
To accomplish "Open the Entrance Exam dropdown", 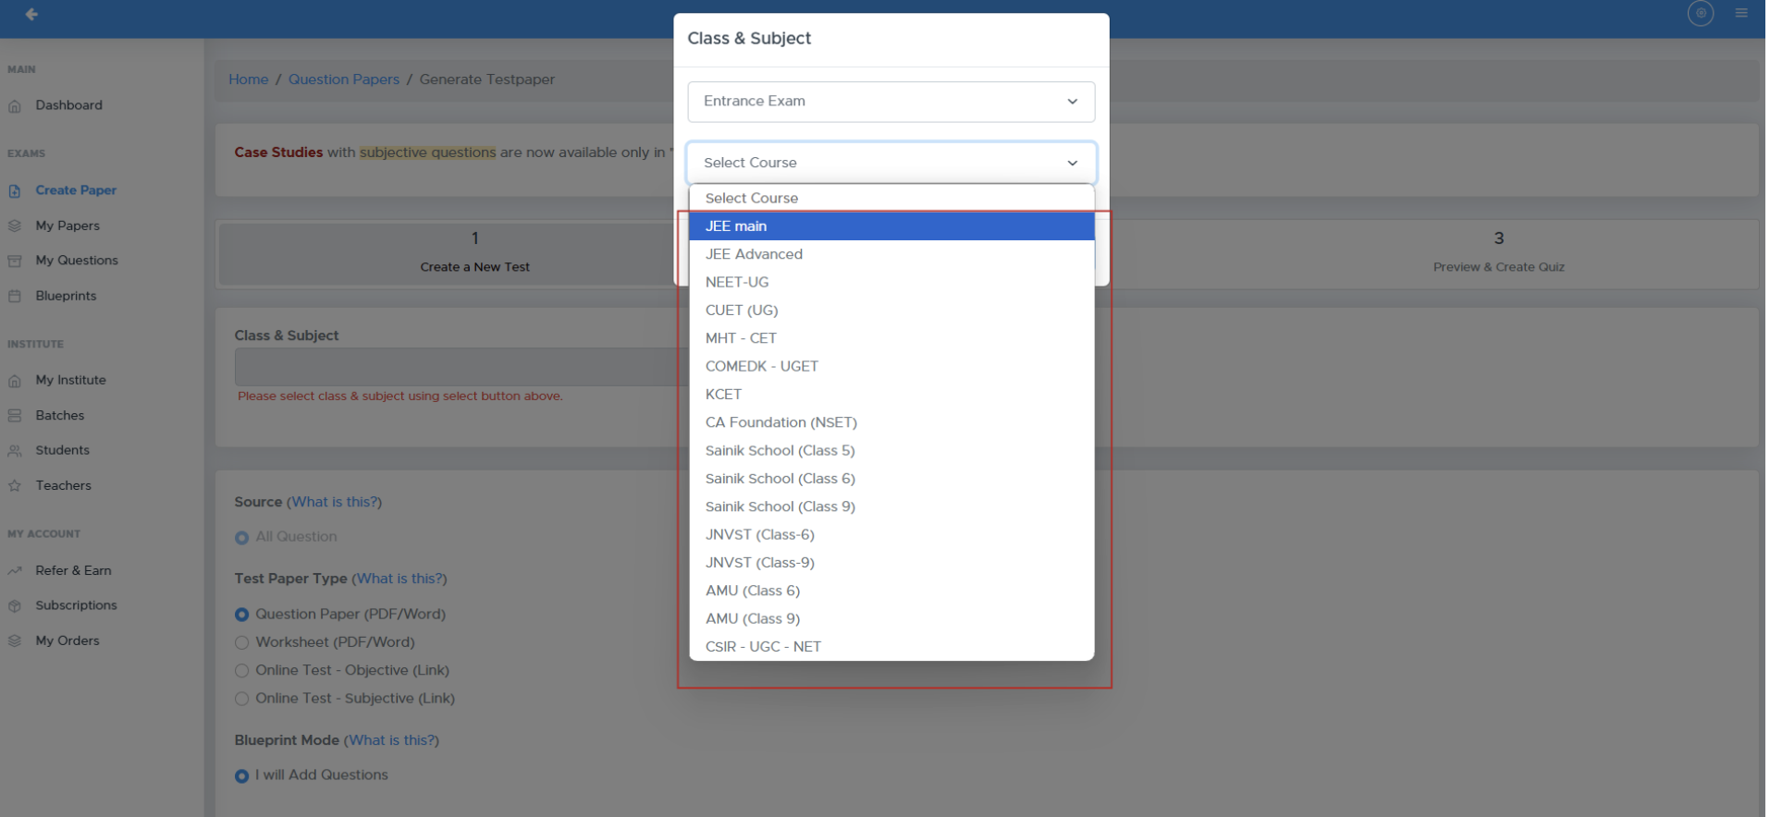I will (891, 102).
